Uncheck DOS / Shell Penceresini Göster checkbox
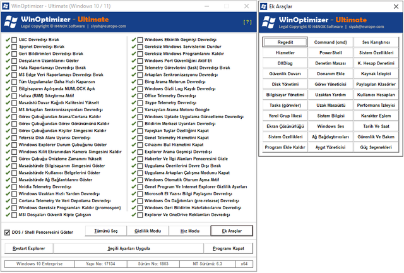 (x=7, y=233)
